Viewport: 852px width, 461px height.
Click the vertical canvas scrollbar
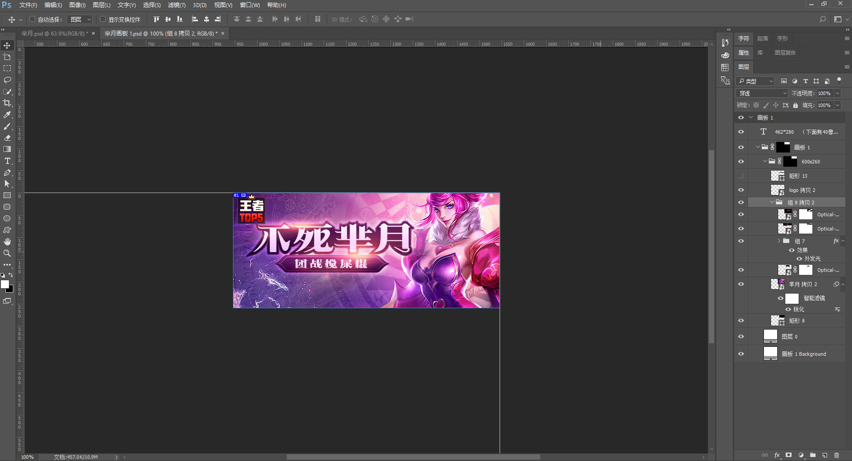tap(711, 246)
